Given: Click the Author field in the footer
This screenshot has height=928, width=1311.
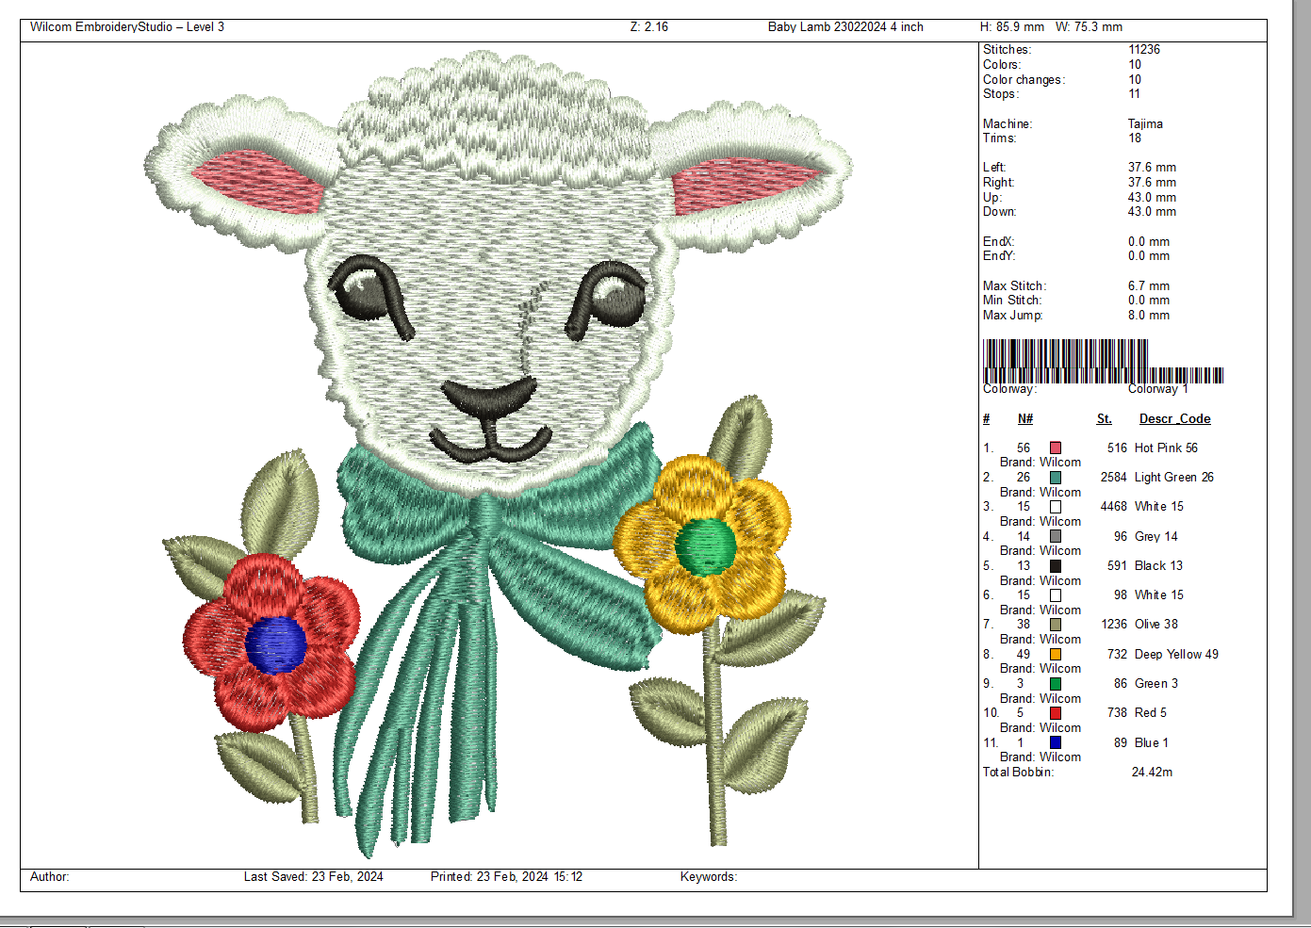Looking at the screenshot, I should pyautogui.click(x=50, y=877).
